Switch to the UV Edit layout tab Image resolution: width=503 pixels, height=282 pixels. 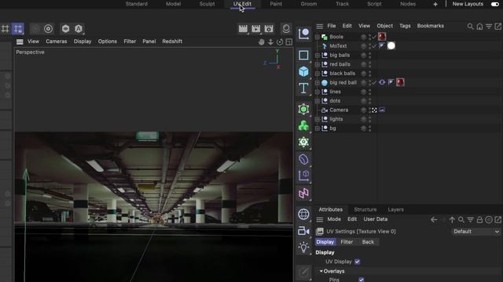(x=242, y=4)
